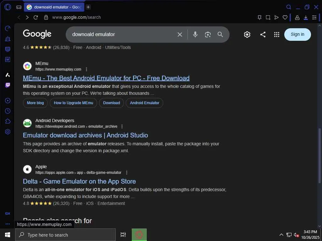Click How to Upgrade MEmu chip
Image resolution: width=322 pixels, height=241 pixels.
[x=74, y=103]
